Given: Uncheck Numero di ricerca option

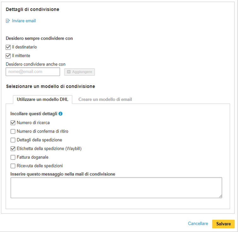Looking at the screenshot, I should click(x=13, y=123).
